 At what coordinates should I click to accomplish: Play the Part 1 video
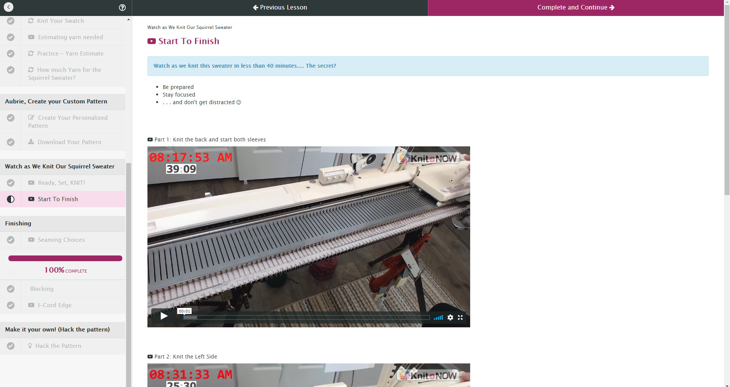164,316
